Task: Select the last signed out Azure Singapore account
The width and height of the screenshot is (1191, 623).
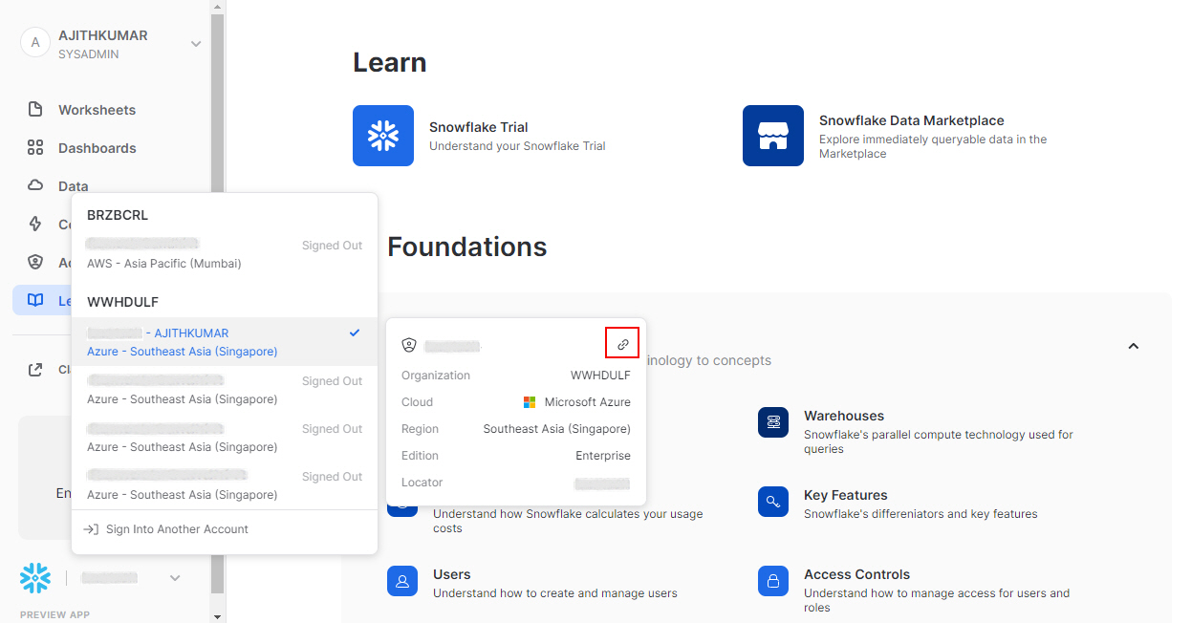Action: tap(225, 485)
